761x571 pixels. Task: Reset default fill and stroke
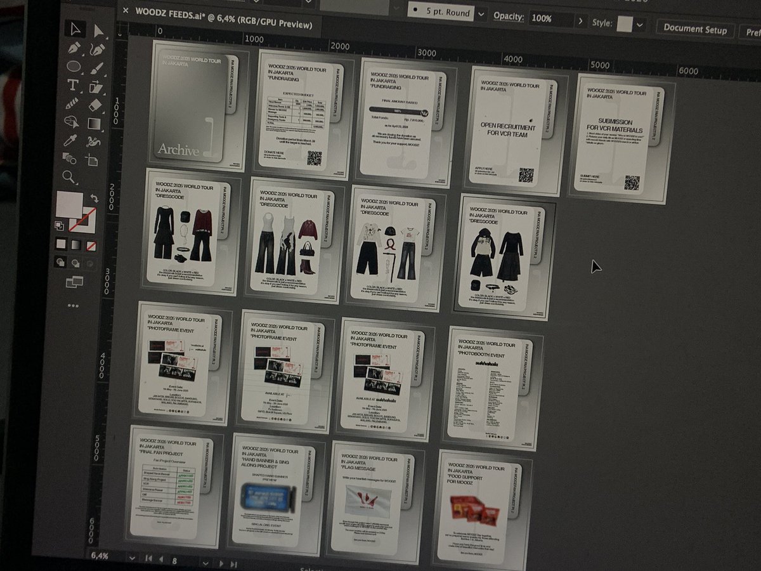[58, 225]
